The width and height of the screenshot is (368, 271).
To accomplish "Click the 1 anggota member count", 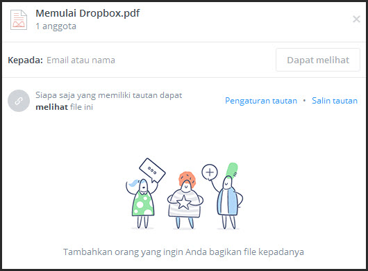I will tap(56, 26).
